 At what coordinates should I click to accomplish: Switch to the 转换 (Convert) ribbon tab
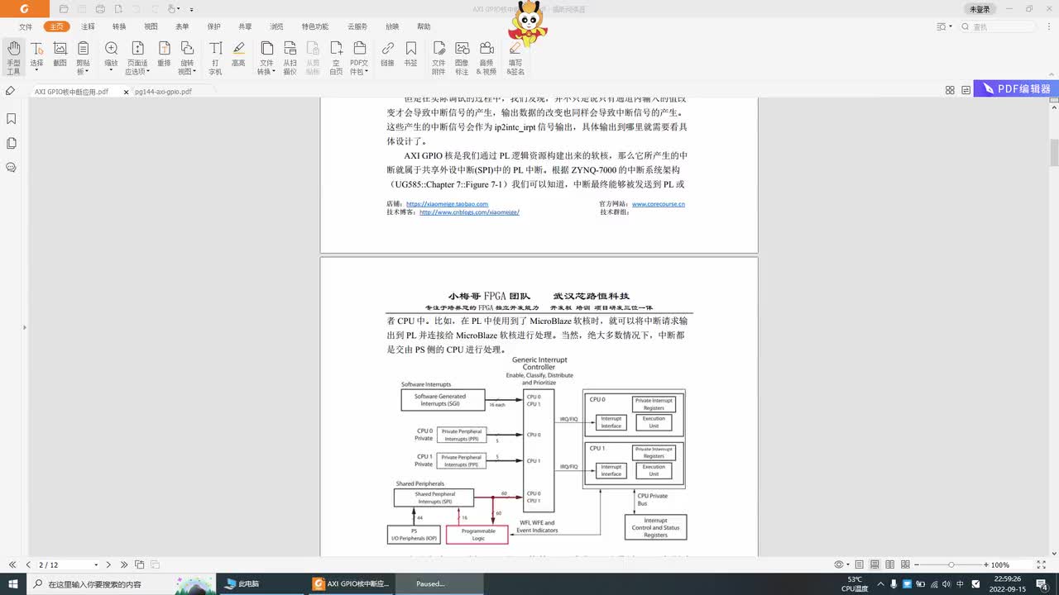point(119,26)
